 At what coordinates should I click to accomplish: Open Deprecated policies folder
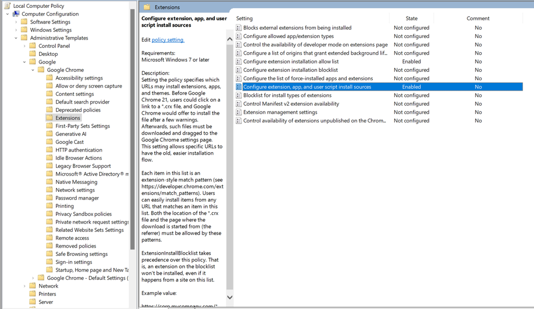tap(78, 110)
